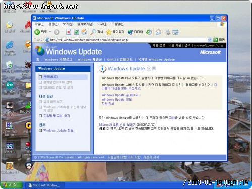Screen dimensions: 252x189
Task: Open Windows Update 홈 페이지 link
Action: [x=120, y=95]
